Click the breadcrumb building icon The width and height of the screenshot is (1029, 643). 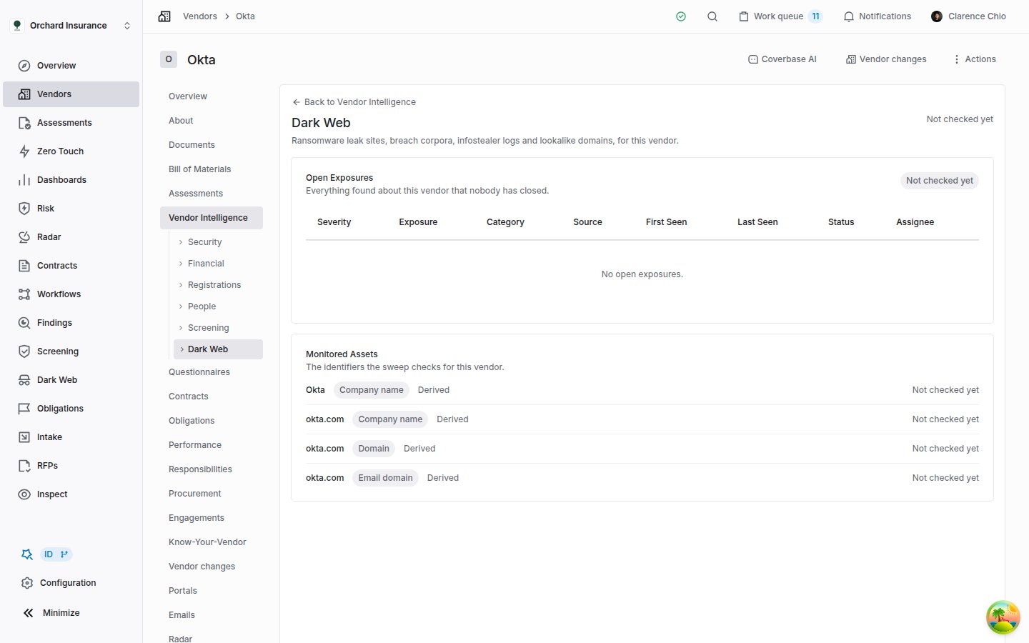164,16
